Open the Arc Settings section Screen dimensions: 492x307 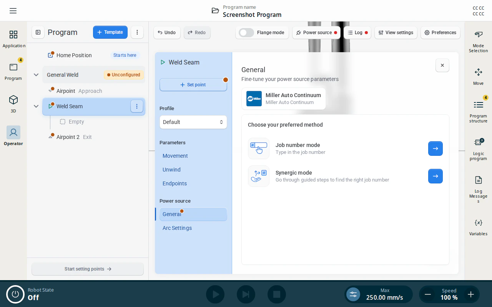pos(177,228)
